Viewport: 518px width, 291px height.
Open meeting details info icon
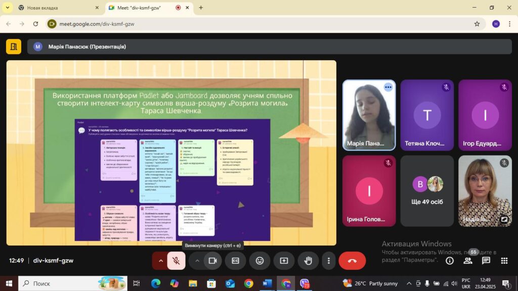coord(449,261)
